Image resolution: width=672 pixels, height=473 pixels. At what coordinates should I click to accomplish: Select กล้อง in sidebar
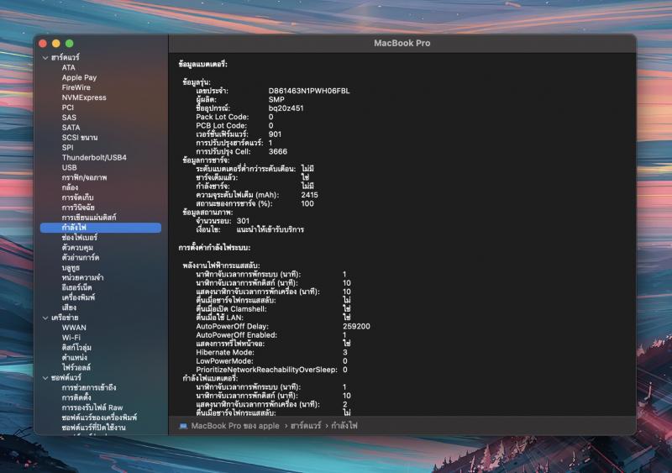tap(70, 187)
